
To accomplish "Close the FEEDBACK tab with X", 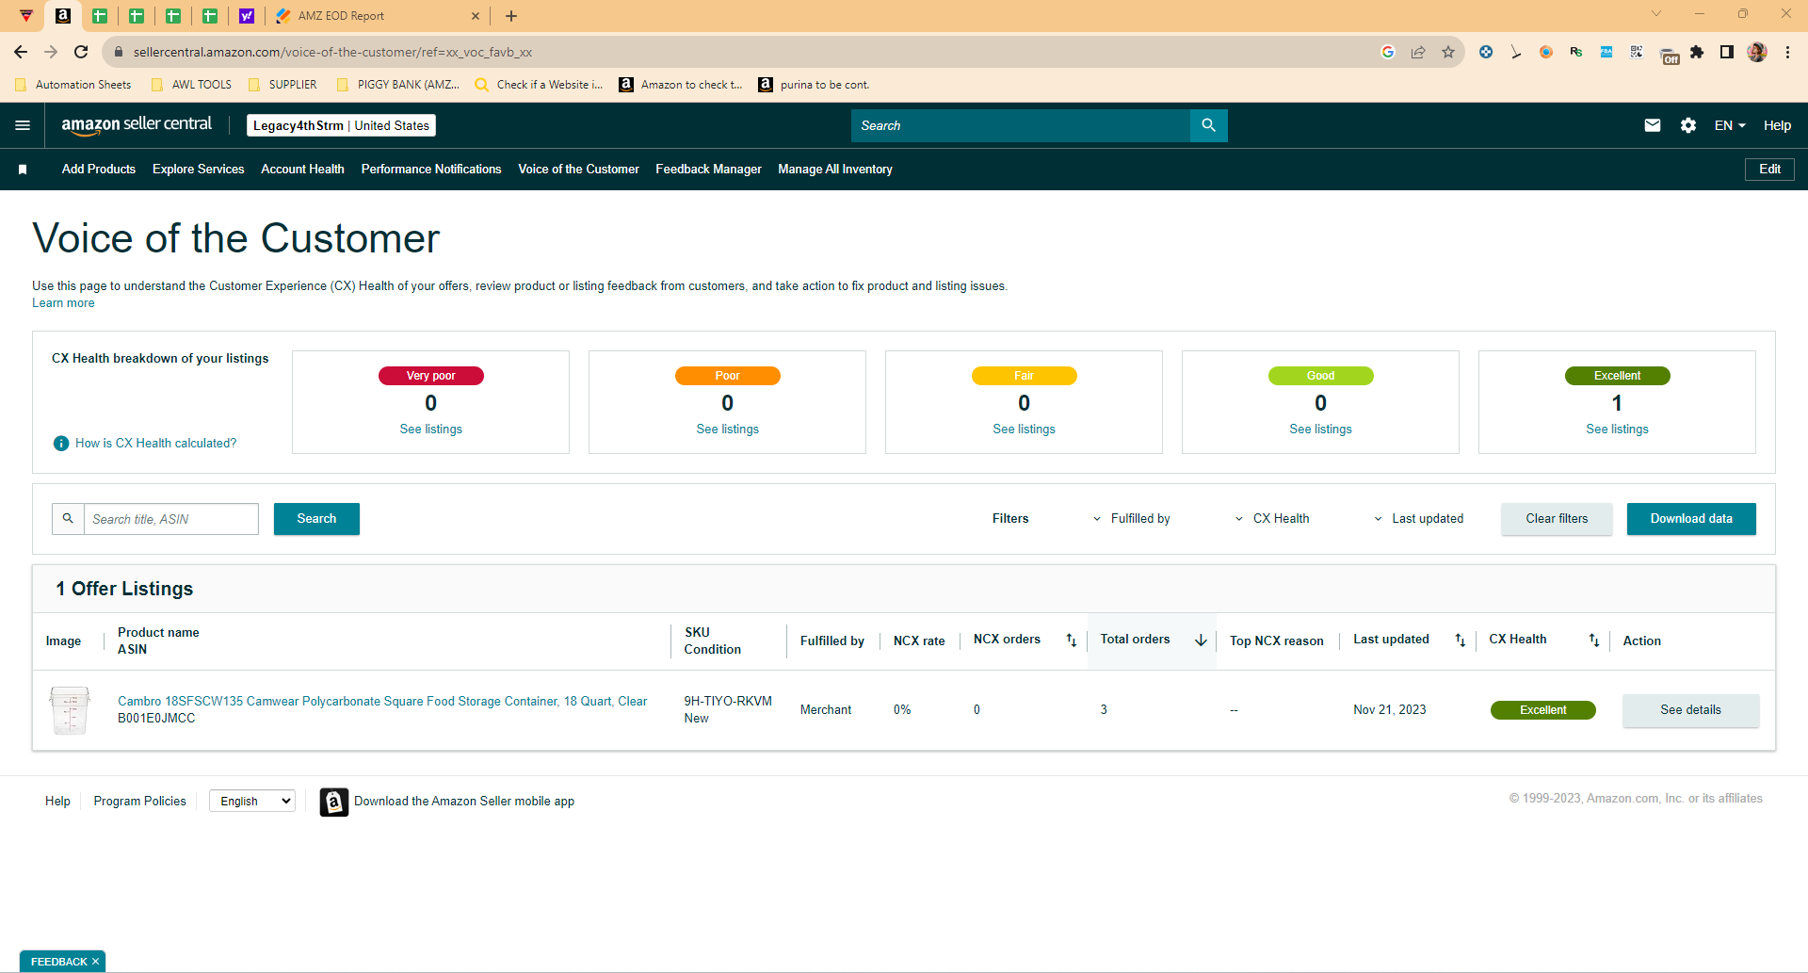I will [95, 962].
